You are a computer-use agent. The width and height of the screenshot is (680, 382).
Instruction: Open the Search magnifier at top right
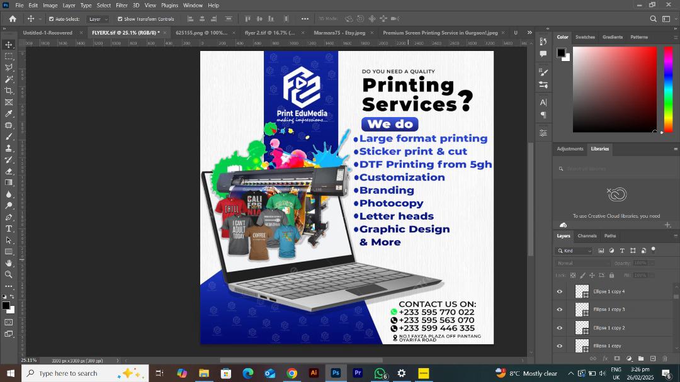pyautogui.click(x=653, y=19)
